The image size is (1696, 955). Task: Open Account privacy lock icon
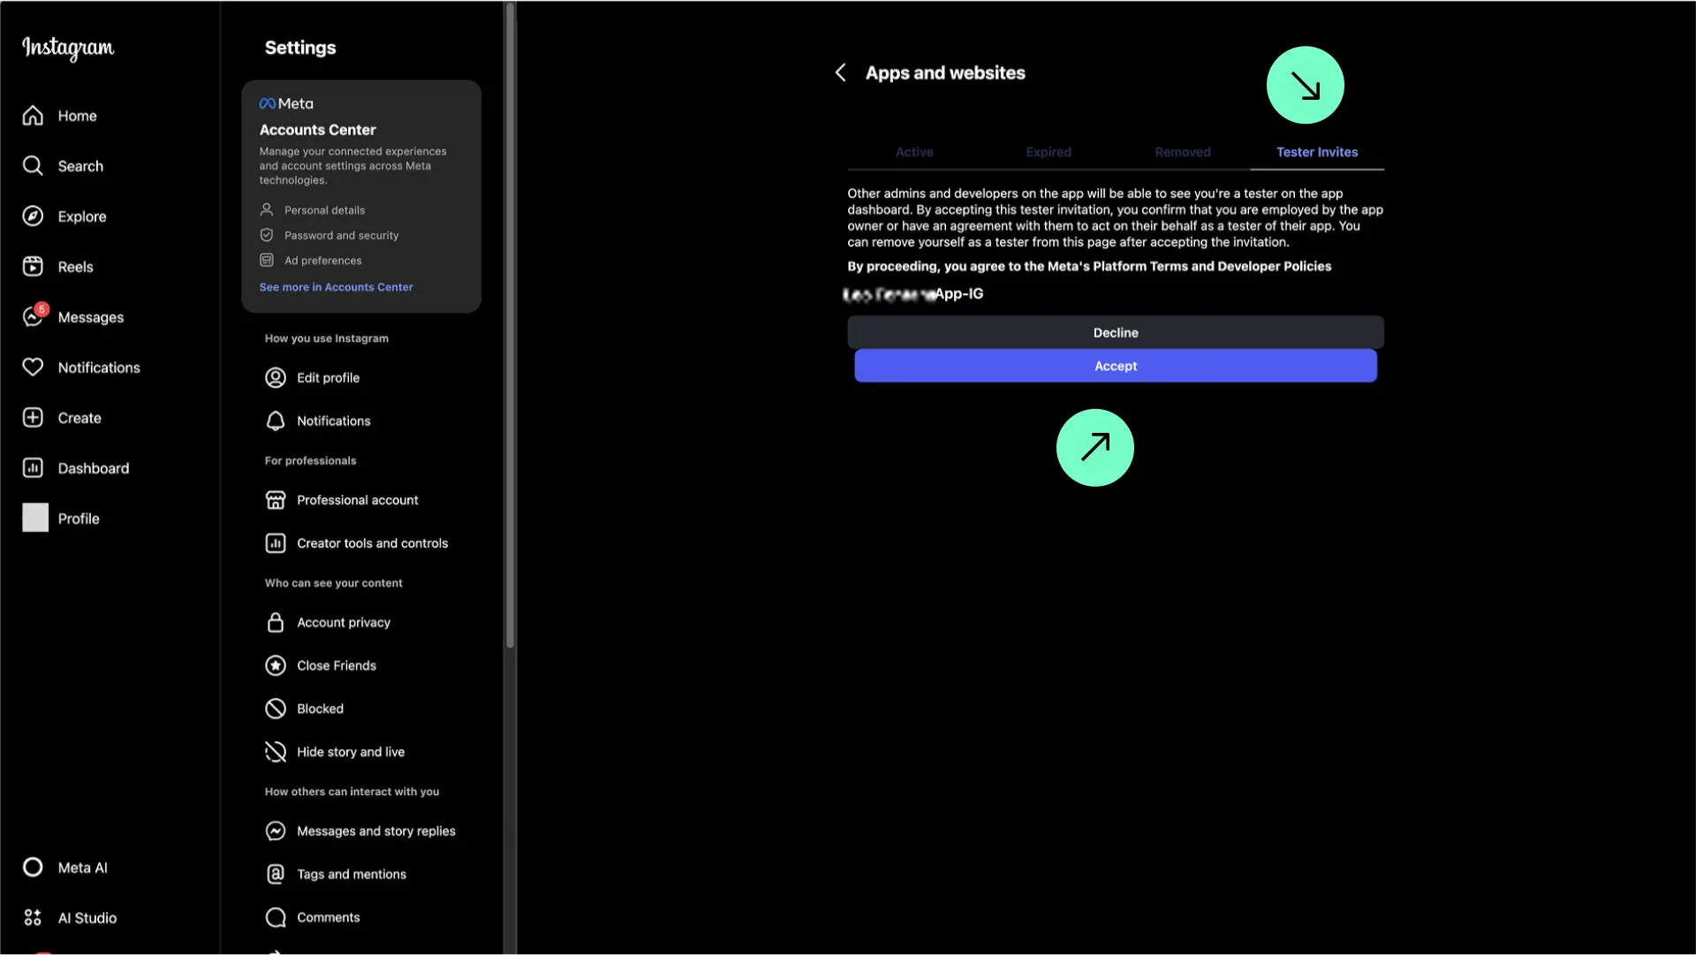tap(276, 623)
